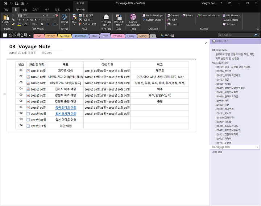The width and height of the screenshot is (261, 206).
Task: Click the search magnifier icon
Action: (x=256, y=35)
